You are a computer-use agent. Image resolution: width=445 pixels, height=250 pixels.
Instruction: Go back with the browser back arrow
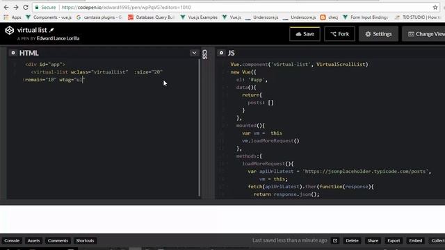(x=6, y=8)
